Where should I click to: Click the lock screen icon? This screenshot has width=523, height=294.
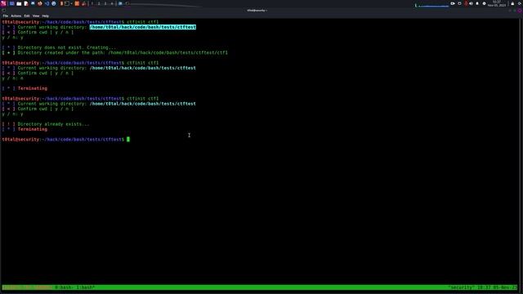(x=512, y=3)
